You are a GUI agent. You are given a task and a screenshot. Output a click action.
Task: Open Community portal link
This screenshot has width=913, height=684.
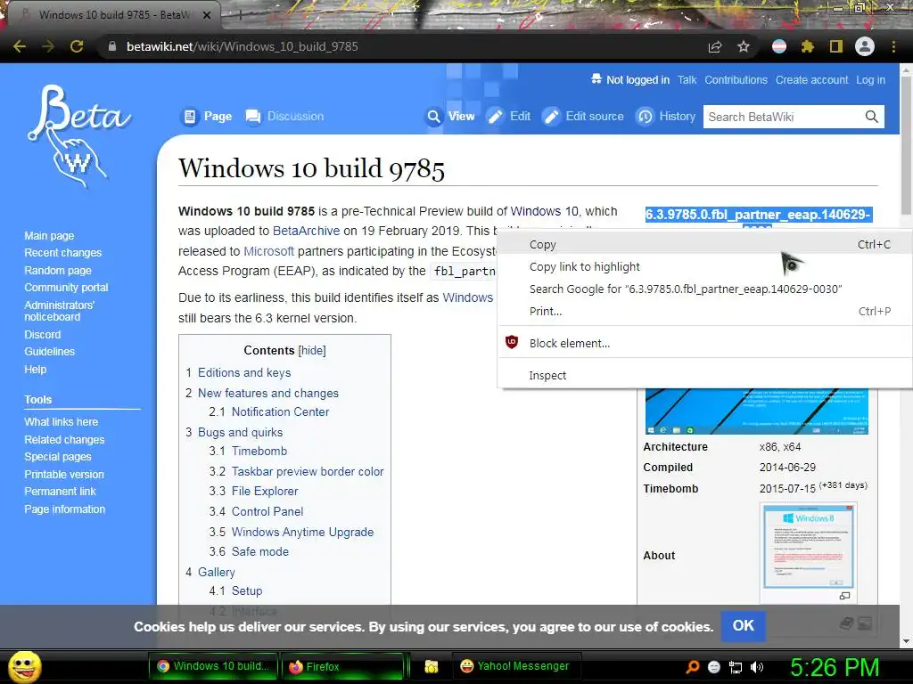(x=66, y=288)
